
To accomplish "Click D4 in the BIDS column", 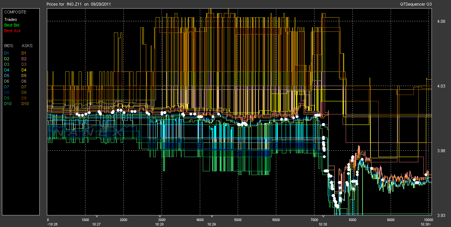I will 6,70.
